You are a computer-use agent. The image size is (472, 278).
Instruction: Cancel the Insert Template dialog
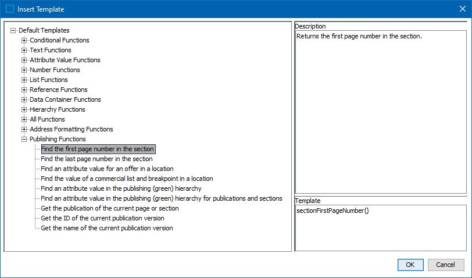tap(445, 265)
